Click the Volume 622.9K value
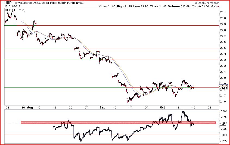 (x=179, y=6)
